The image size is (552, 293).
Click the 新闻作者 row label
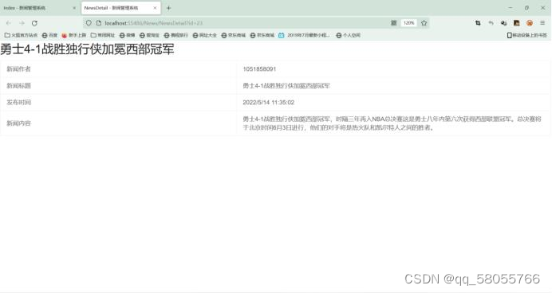(x=18, y=68)
